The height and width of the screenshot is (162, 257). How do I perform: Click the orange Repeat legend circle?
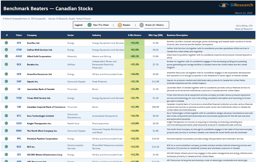click(x=120, y=25)
